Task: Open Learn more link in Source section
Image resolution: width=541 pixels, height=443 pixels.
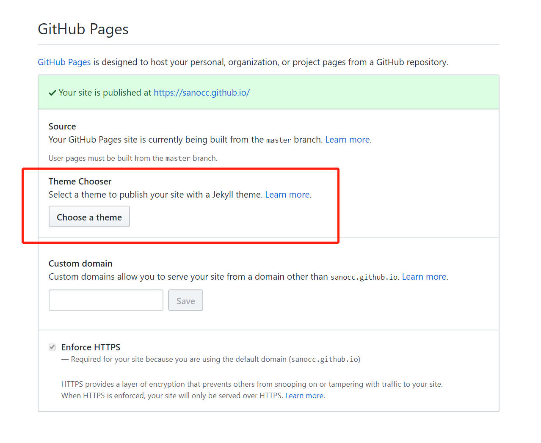Action: click(347, 140)
